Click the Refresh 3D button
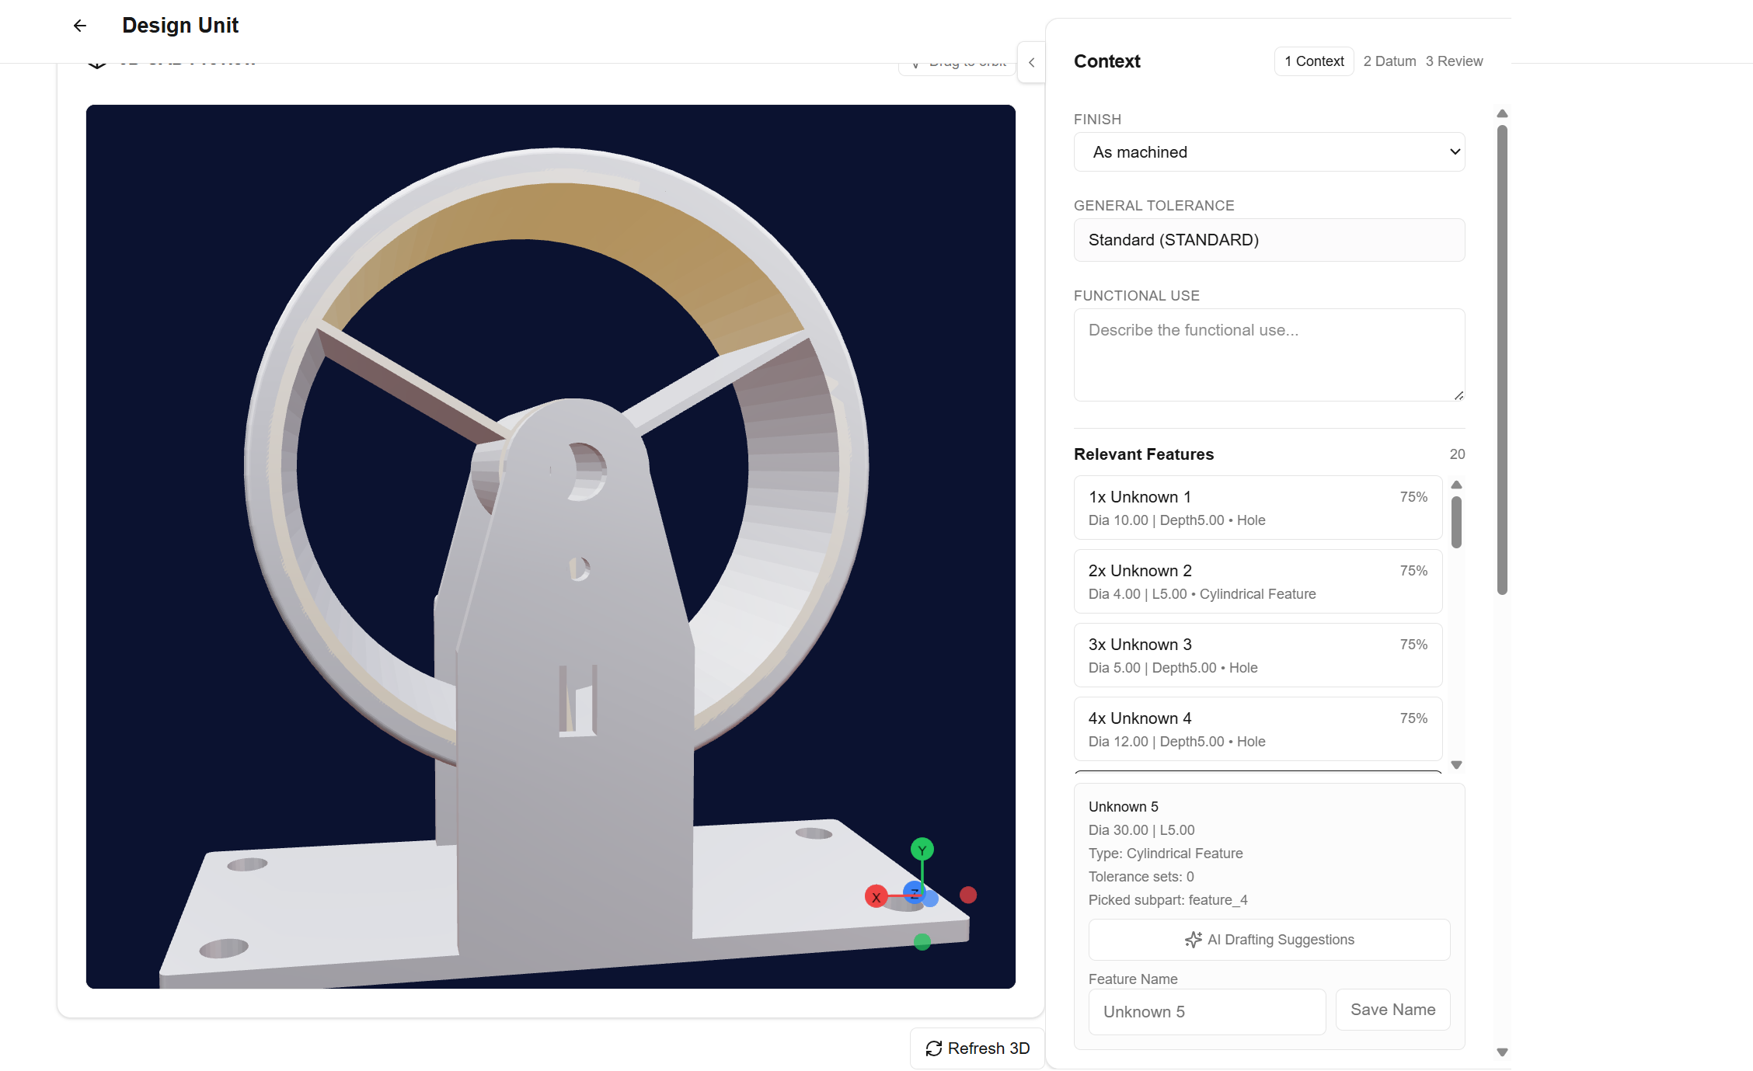1753x1071 pixels. (x=977, y=1048)
